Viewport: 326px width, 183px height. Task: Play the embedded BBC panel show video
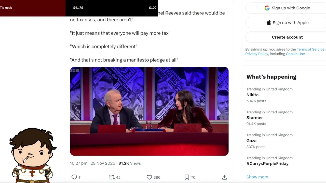tap(149, 111)
